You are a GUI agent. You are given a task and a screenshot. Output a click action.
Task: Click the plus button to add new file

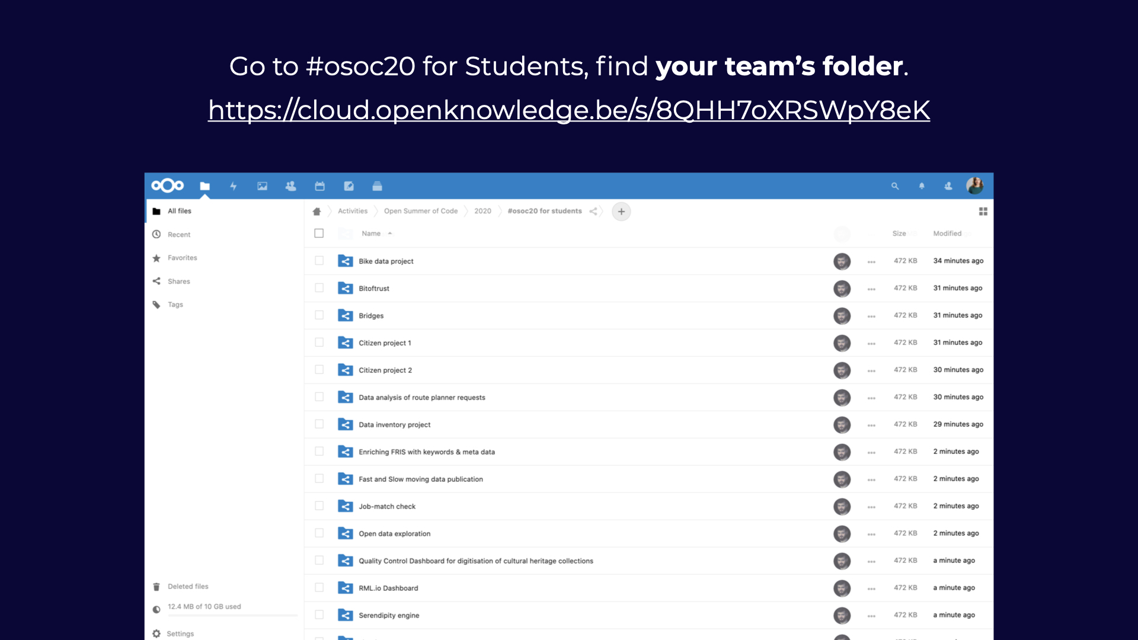click(621, 212)
